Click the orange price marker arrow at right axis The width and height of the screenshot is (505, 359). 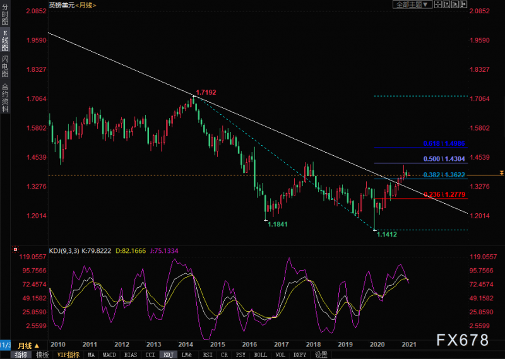501,174
